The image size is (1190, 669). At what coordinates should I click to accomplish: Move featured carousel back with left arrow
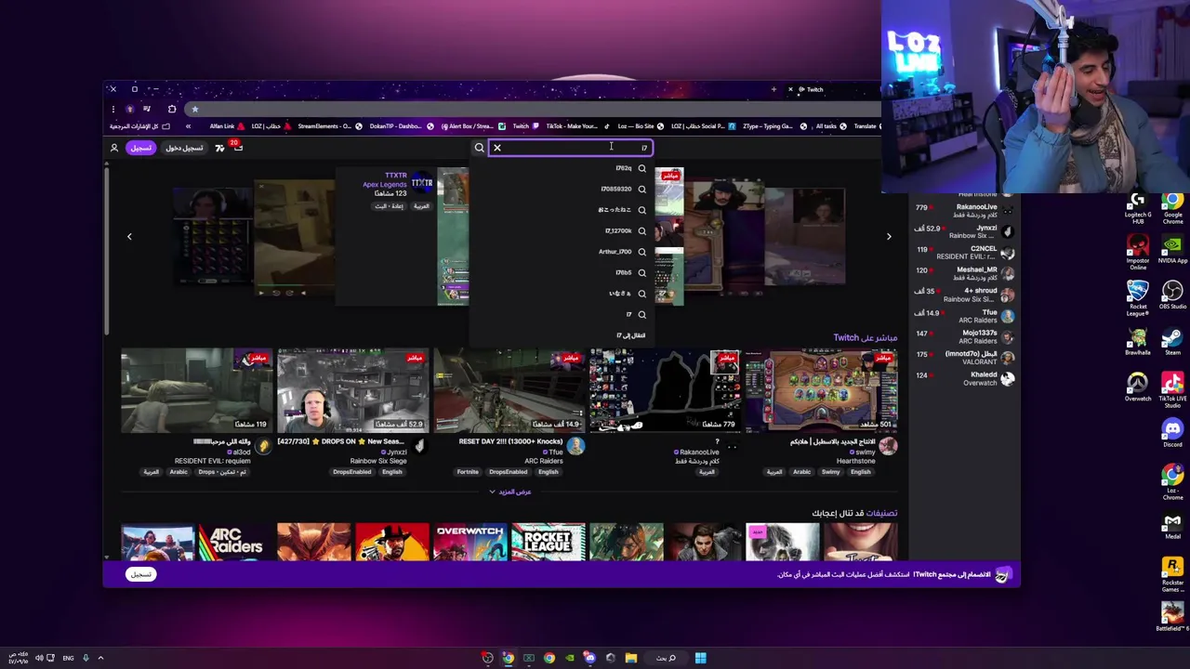point(129,236)
